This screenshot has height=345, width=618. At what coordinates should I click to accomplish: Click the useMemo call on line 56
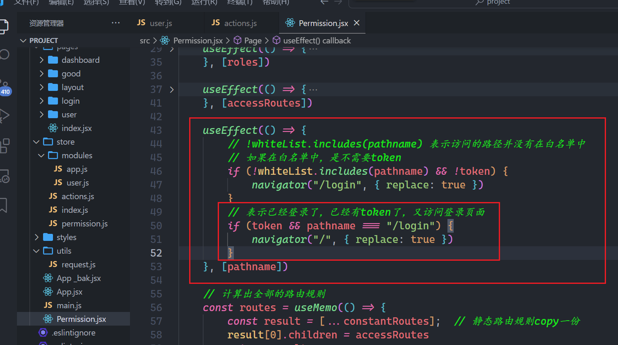pos(315,307)
